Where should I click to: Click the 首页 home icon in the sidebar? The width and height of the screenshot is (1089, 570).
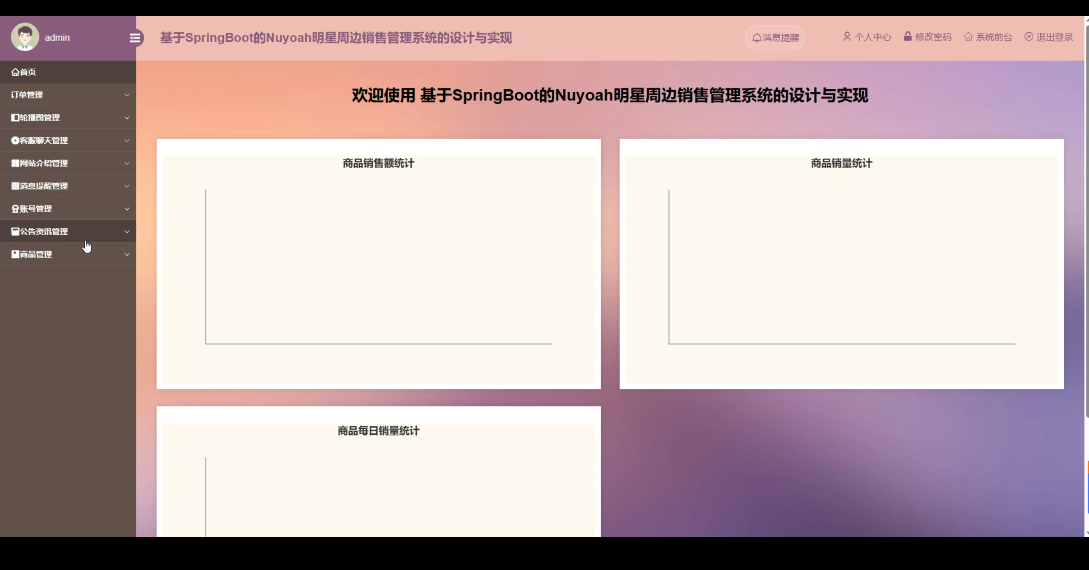15,72
